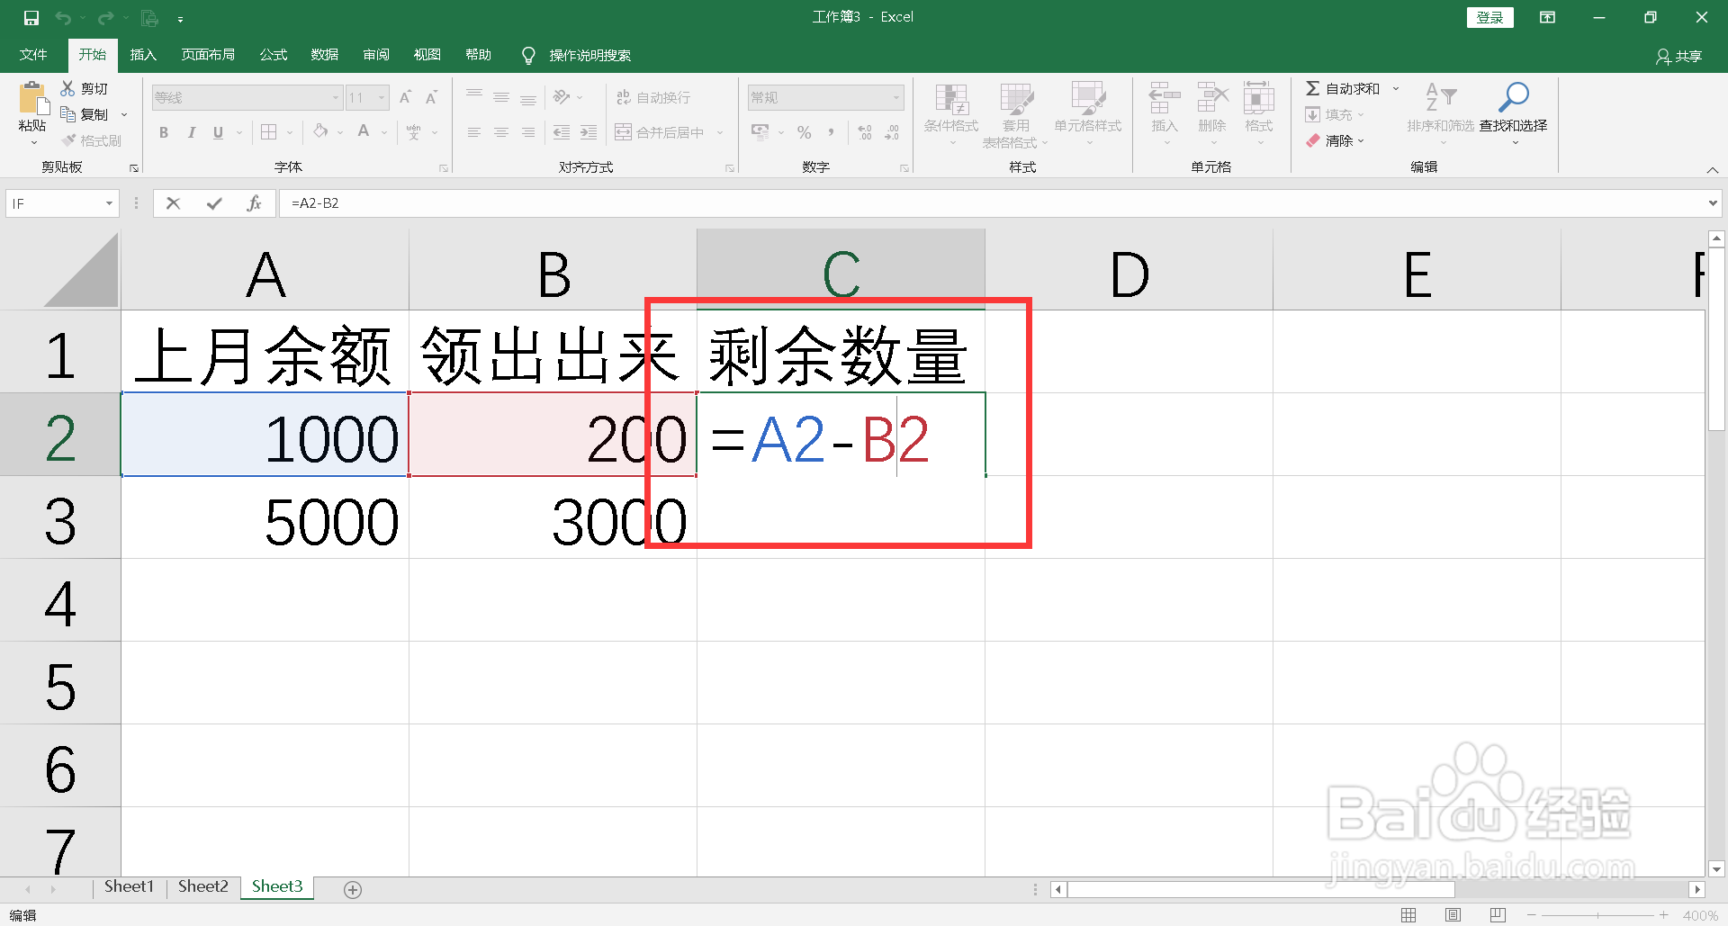Screen dimensions: 1728x926
Task: Click the 格式刷 Format Painter button
Action: pos(92,141)
